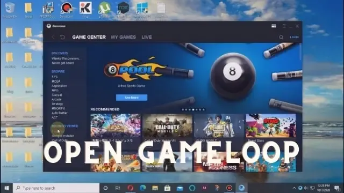Open the taskbar clock and date
This screenshot has height=193, width=344.
coord(324,188)
